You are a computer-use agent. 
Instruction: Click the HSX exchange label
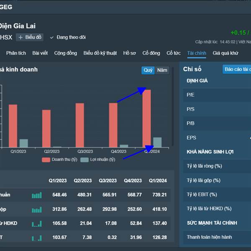6,38
